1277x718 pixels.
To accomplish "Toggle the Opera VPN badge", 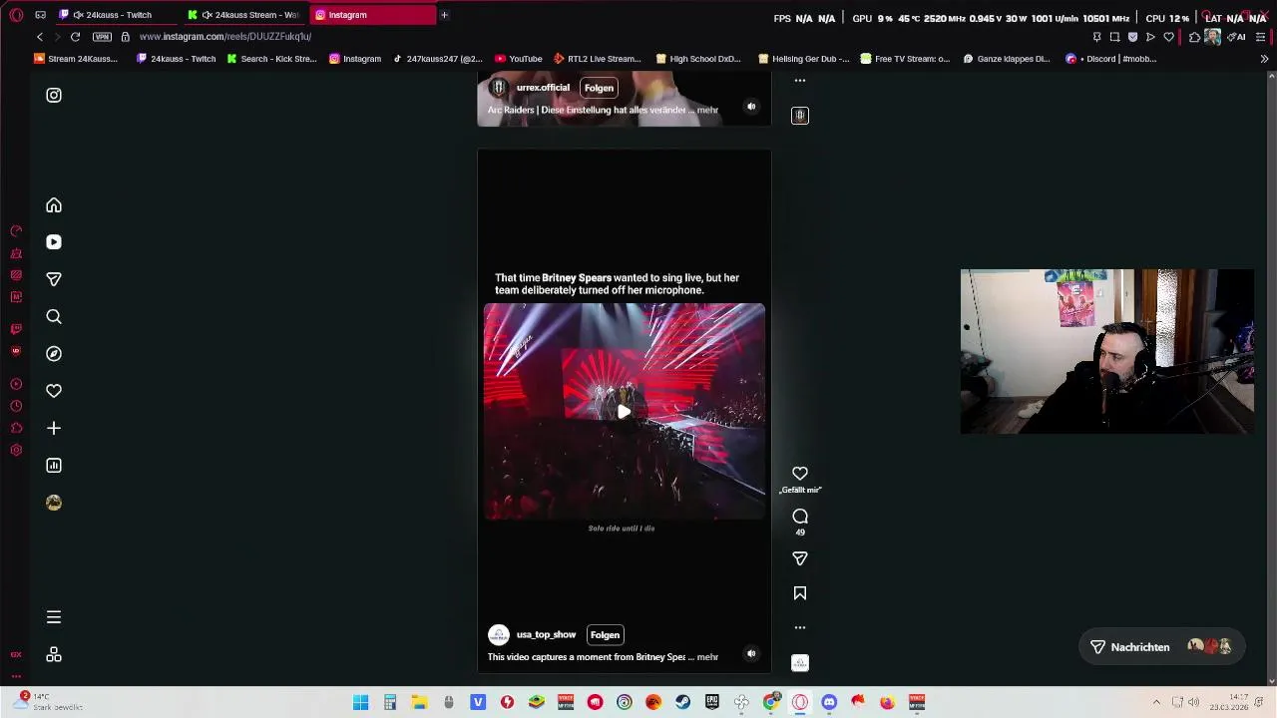I will 102,37.
